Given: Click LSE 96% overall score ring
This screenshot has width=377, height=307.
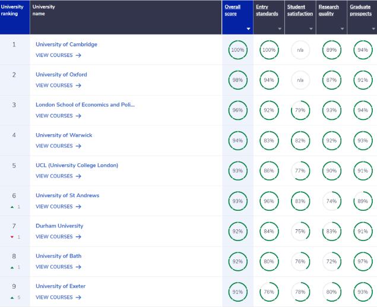Looking at the screenshot, I should tap(238, 110).
